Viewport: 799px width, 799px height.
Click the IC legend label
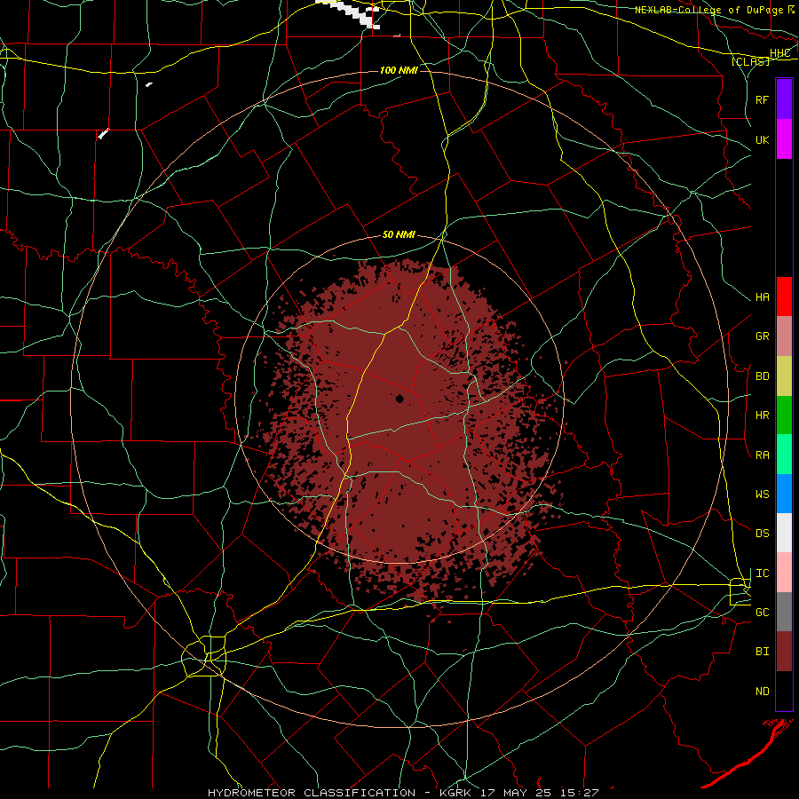[x=763, y=574]
